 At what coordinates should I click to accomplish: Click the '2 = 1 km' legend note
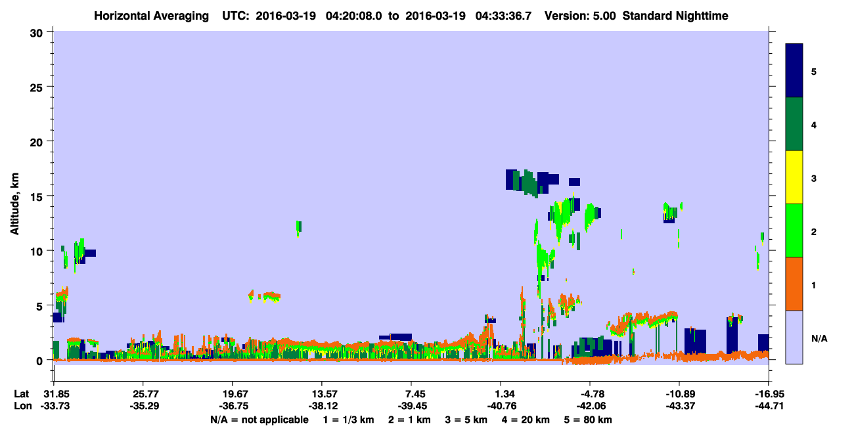[410, 420]
